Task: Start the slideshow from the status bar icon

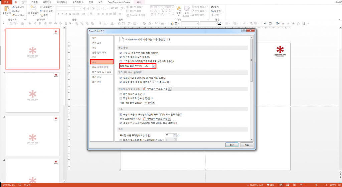Action: click(301, 185)
